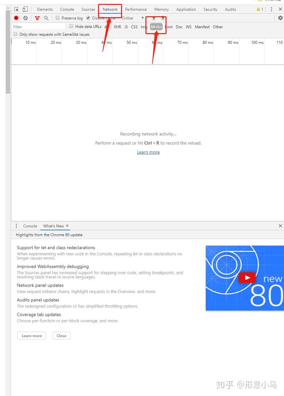Click the 100 ms timeline marker
Screen dimensions: 284x396
tap(257, 43)
